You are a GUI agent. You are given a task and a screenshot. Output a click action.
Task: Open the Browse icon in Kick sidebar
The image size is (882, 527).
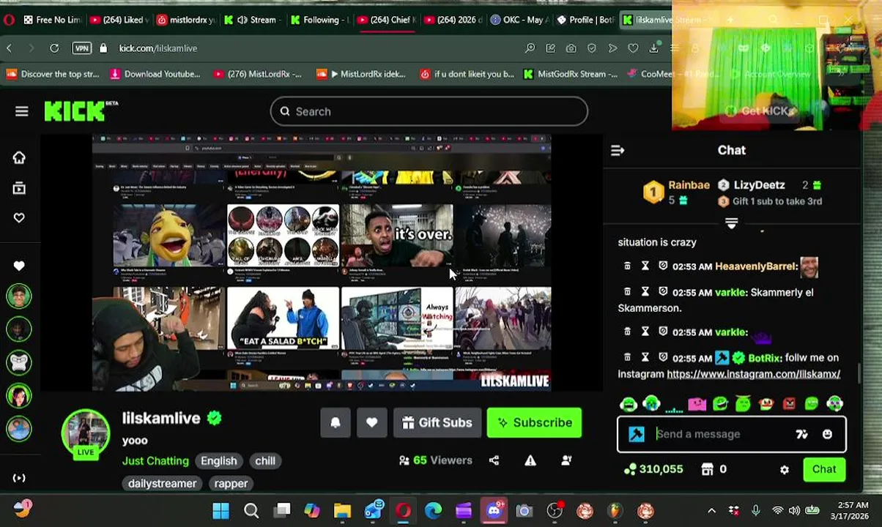19,188
